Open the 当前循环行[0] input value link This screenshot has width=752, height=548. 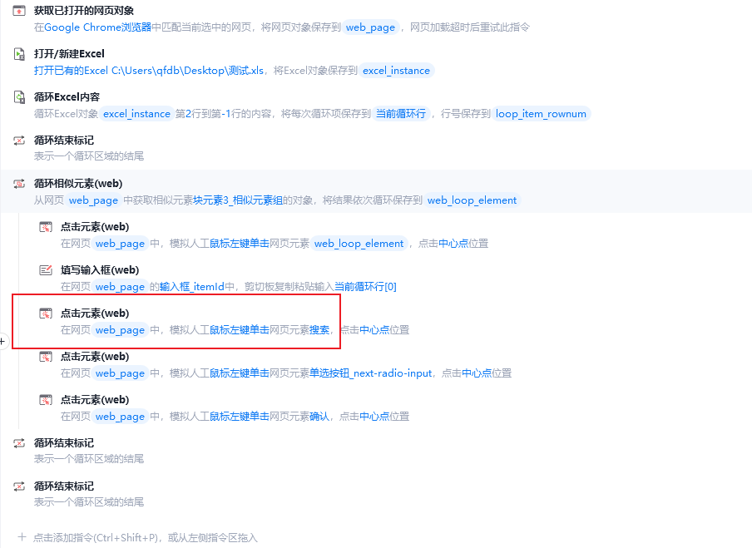tap(365, 287)
